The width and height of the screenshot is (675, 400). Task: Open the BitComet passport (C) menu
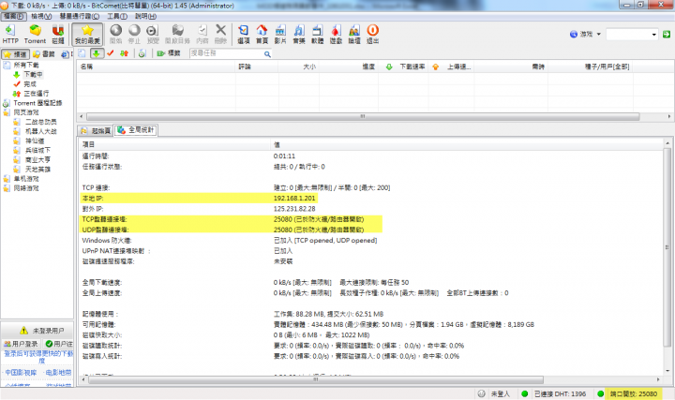(x=79, y=16)
